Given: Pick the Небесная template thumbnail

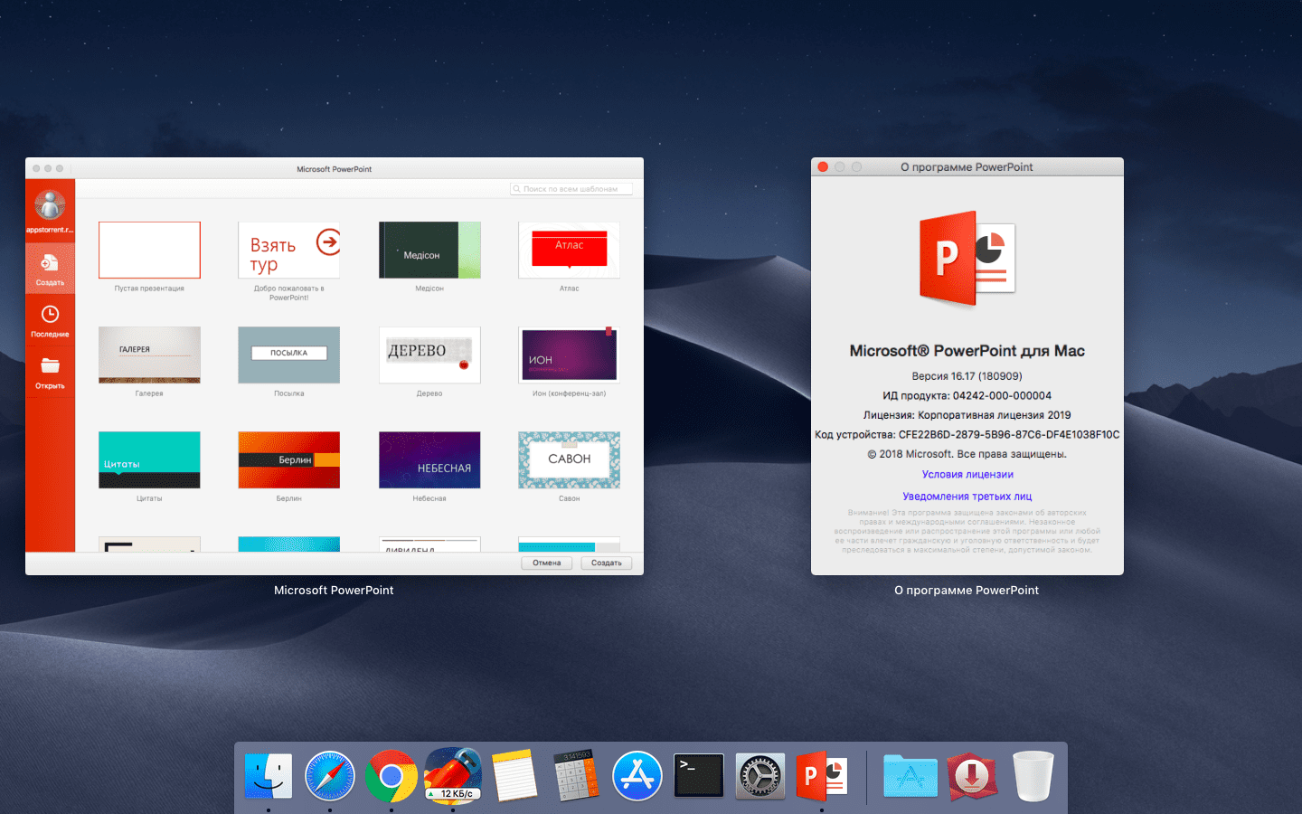Looking at the screenshot, I should click(429, 459).
